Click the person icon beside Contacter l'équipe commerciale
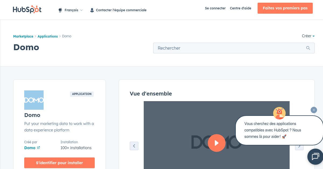 92,10
